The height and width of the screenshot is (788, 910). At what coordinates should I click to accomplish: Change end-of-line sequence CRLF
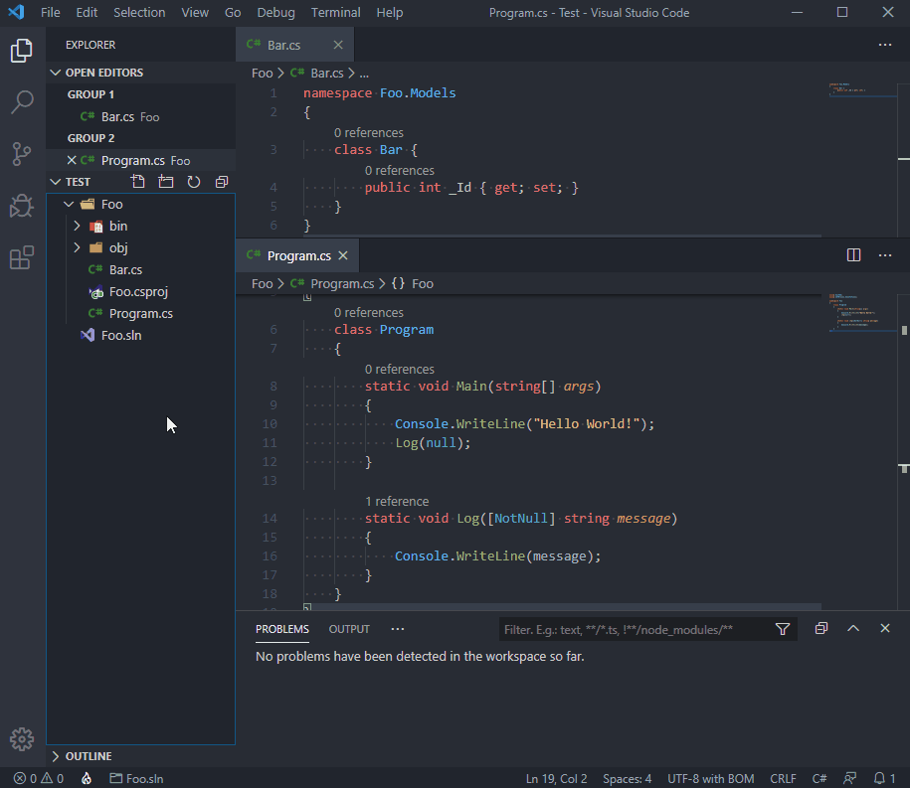coord(783,778)
